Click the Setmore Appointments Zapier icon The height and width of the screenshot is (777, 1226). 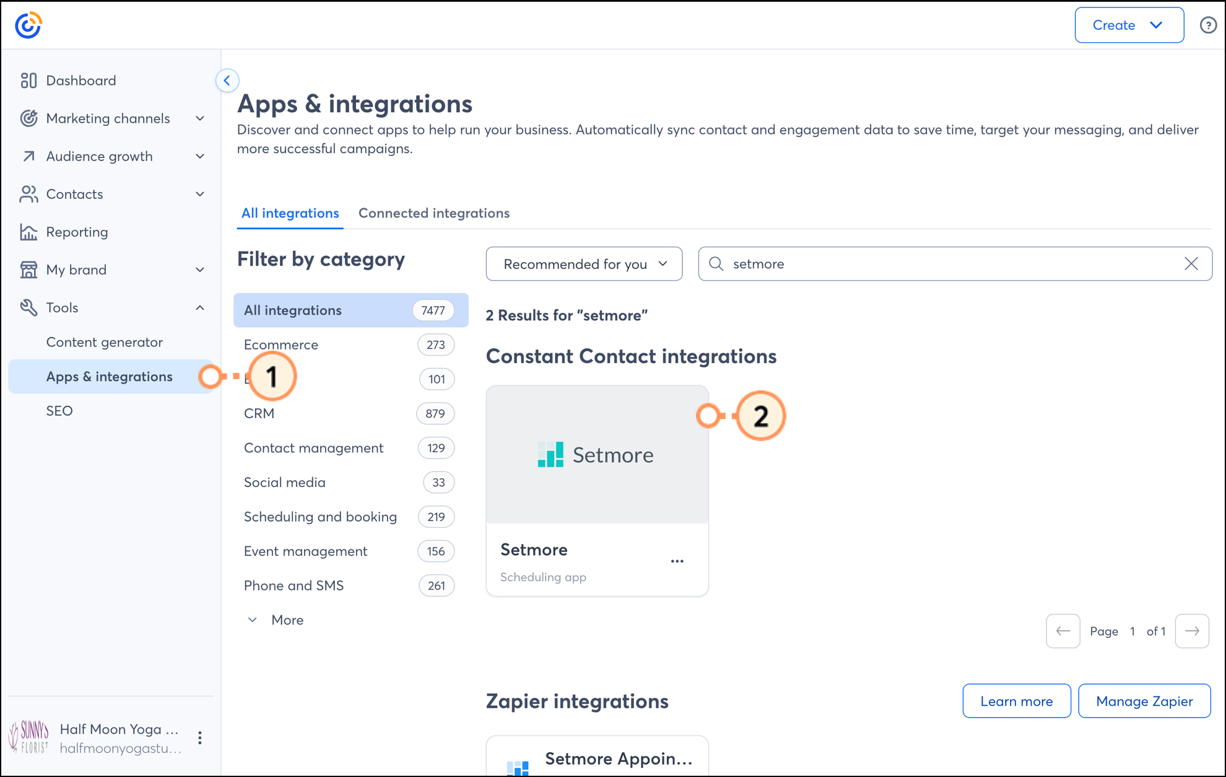(518, 768)
